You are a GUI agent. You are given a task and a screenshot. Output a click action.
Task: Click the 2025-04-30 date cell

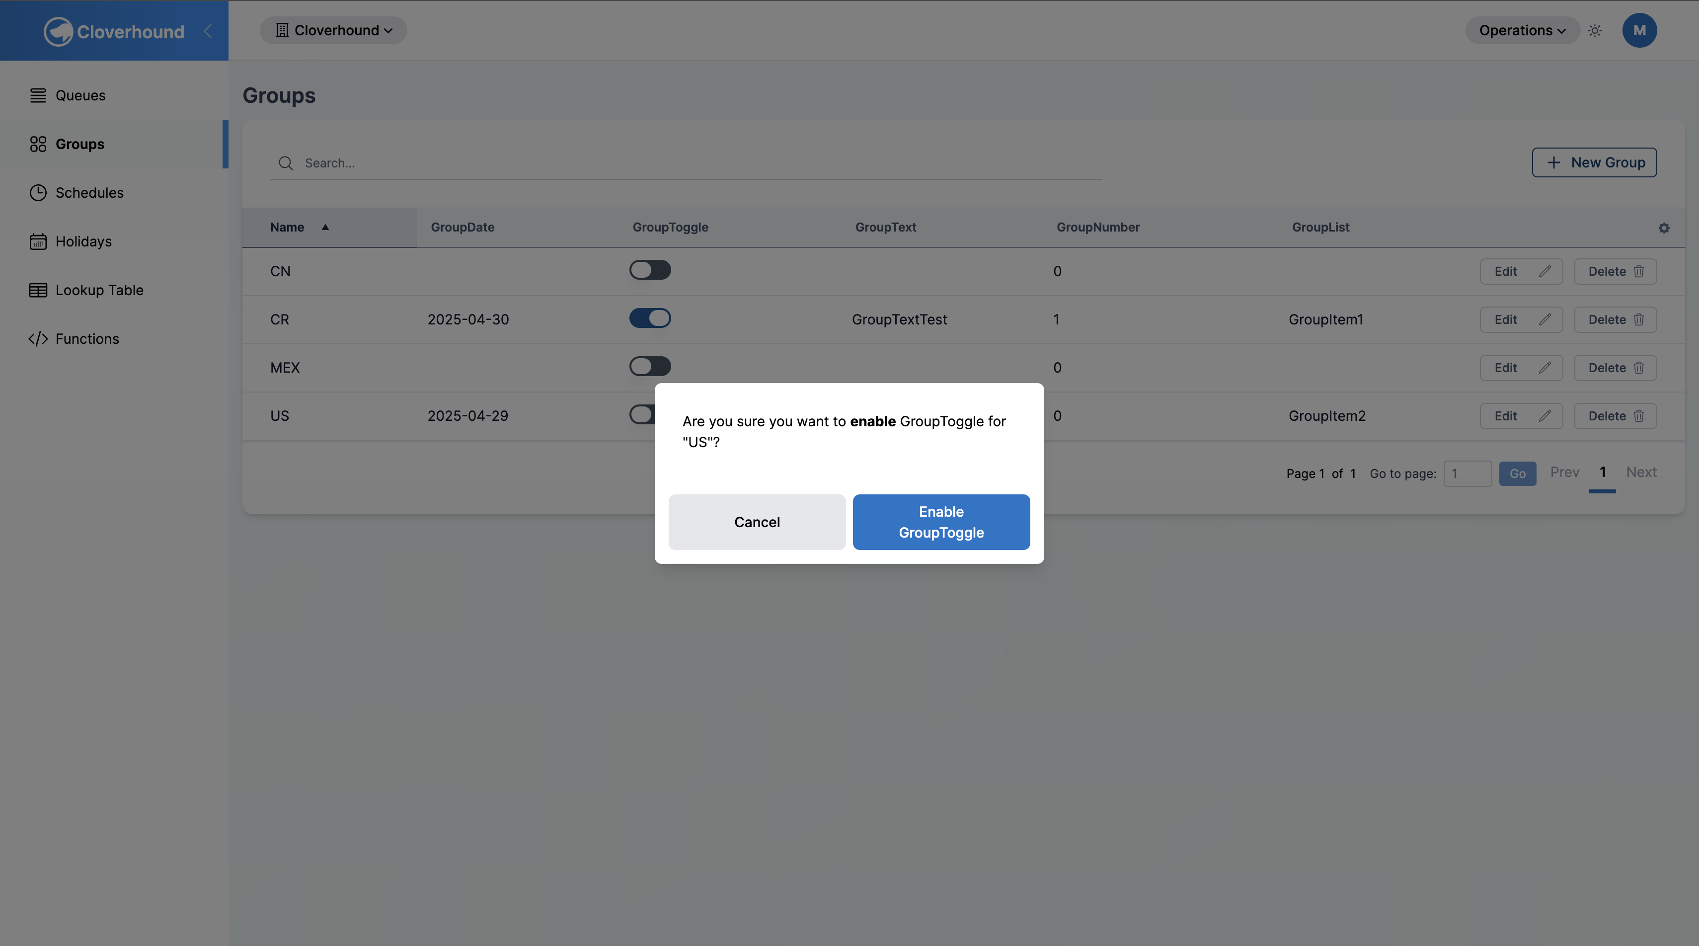pyautogui.click(x=468, y=319)
